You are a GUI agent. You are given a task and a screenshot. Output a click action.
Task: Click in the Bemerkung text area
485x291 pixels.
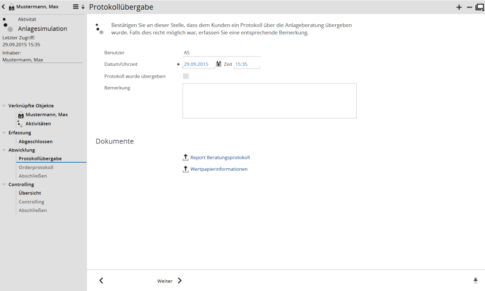[x=269, y=101]
